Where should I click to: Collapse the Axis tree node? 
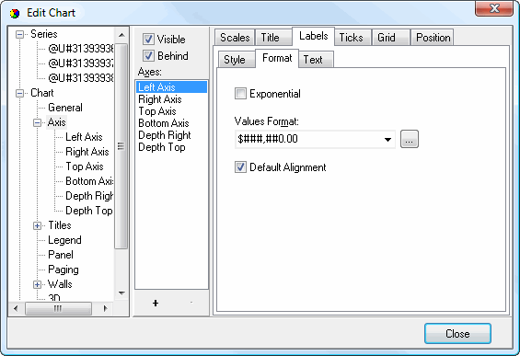click(x=37, y=122)
